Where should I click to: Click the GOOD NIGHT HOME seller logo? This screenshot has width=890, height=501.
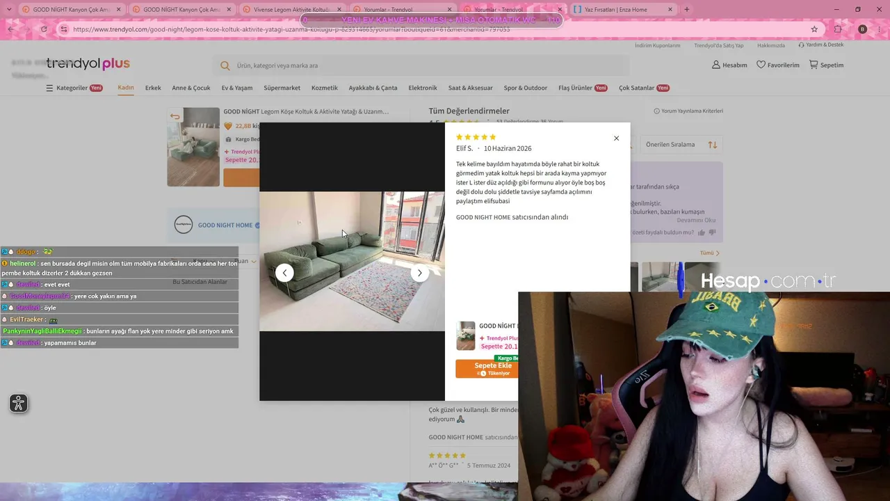point(184,225)
